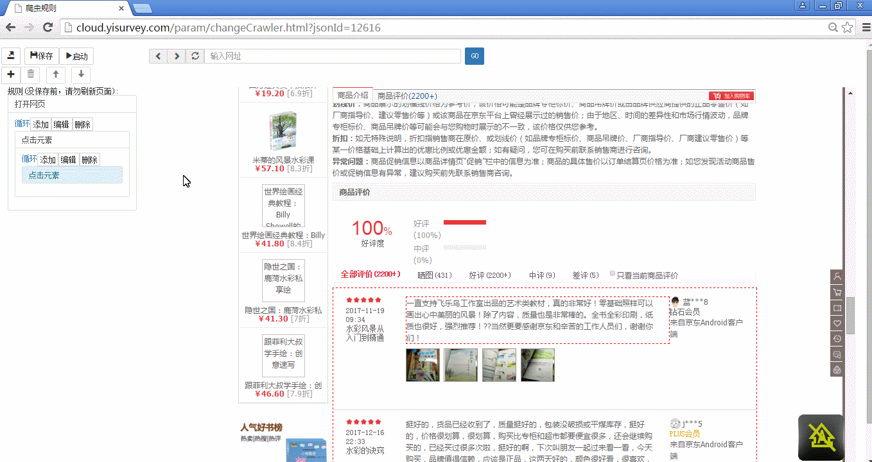Open 米蒂的风景水彩课 book cover
This screenshot has width=872, height=462.
pyautogui.click(x=283, y=131)
